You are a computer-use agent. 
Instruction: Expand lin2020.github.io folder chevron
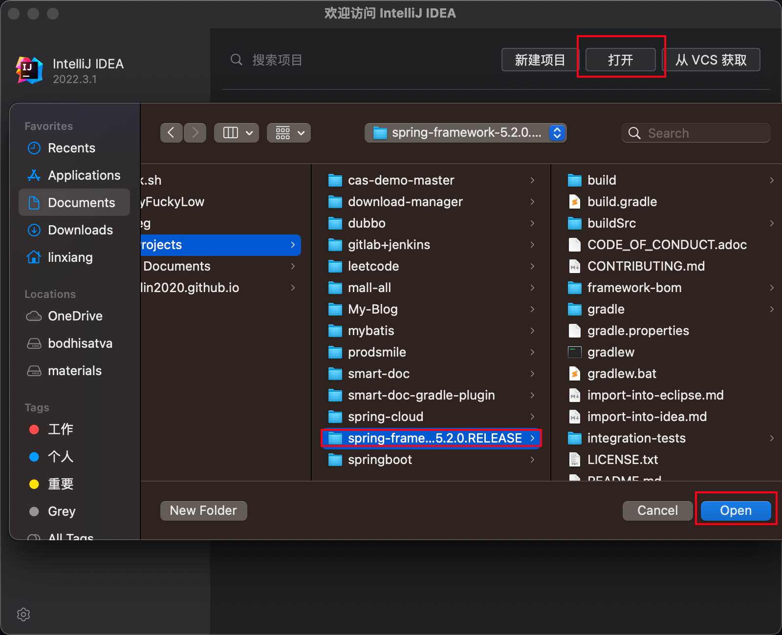[293, 288]
